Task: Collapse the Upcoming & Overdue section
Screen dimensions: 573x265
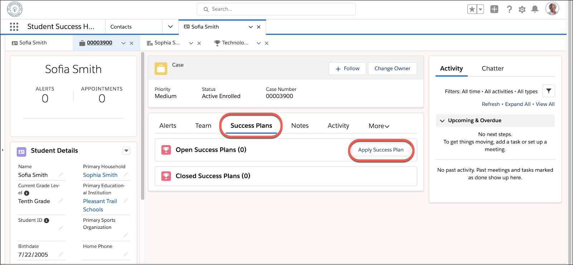Action: click(442, 121)
